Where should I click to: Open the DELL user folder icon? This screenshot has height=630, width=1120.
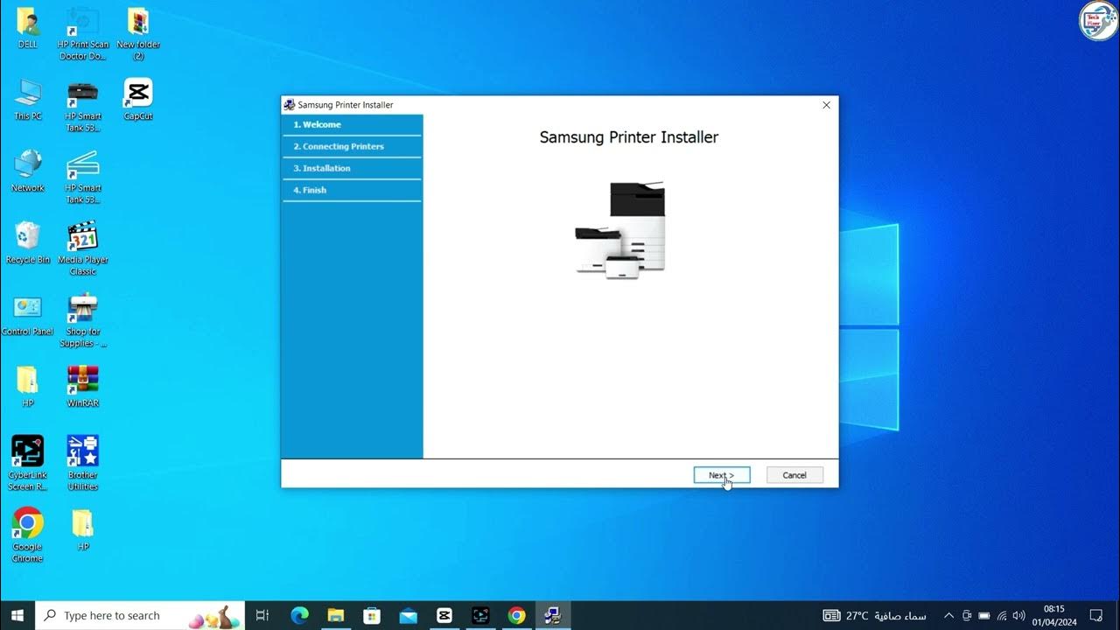point(28,28)
